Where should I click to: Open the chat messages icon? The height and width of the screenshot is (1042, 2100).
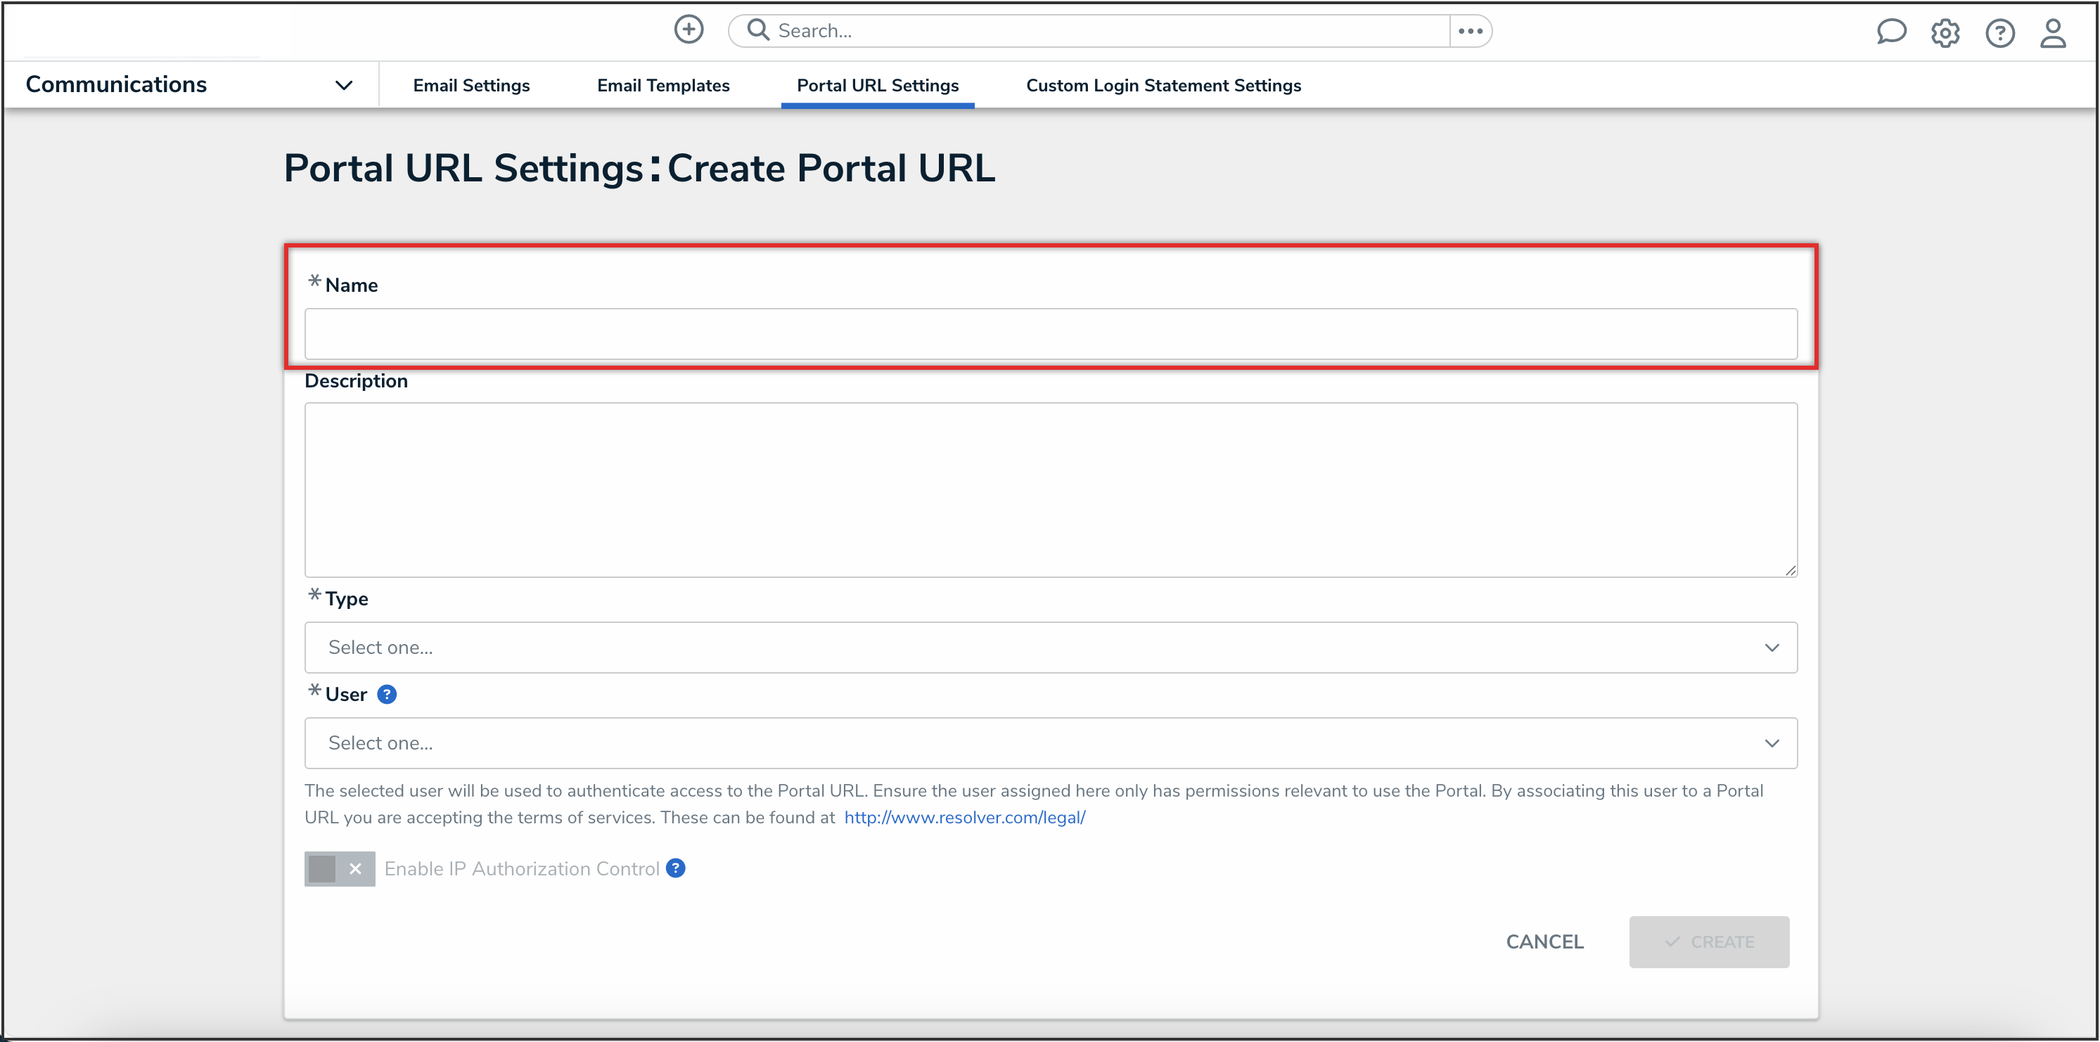pyautogui.click(x=1890, y=32)
